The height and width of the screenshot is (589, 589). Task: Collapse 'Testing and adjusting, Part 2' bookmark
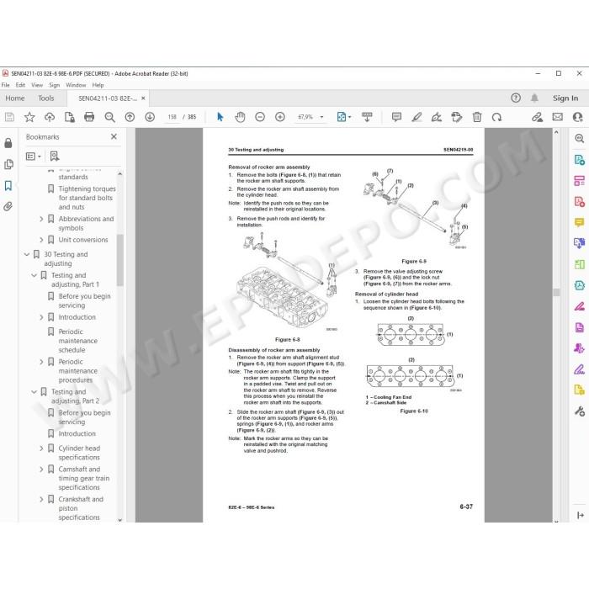pos(34,392)
